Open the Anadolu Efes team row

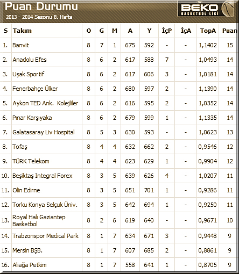click(118, 60)
